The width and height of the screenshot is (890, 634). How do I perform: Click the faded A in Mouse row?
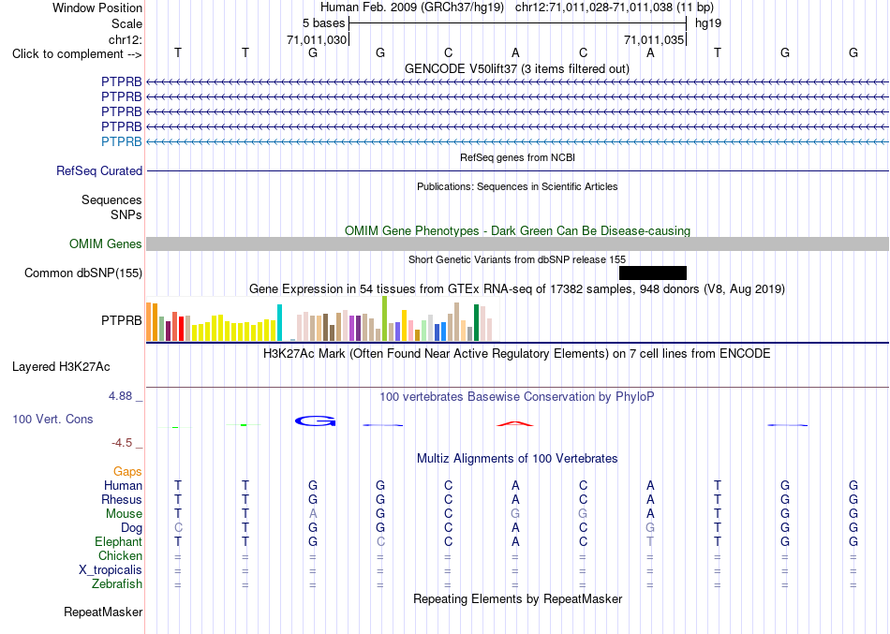click(313, 514)
